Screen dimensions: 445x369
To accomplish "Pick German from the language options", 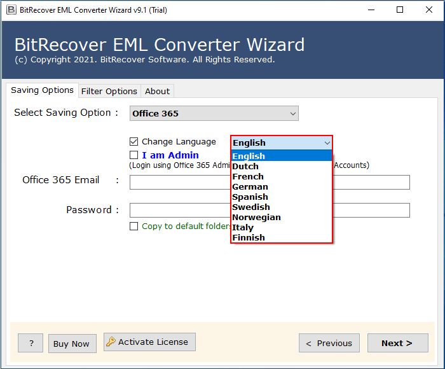I will coord(250,186).
